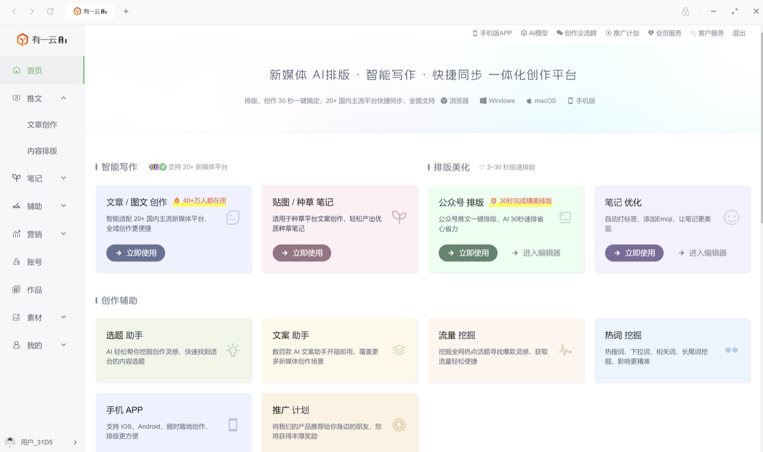Click 立即使用 on 贴图/种草 笔记 card
This screenshot has width=763, height=452.
pyautogui.click(x=302, y=253)
